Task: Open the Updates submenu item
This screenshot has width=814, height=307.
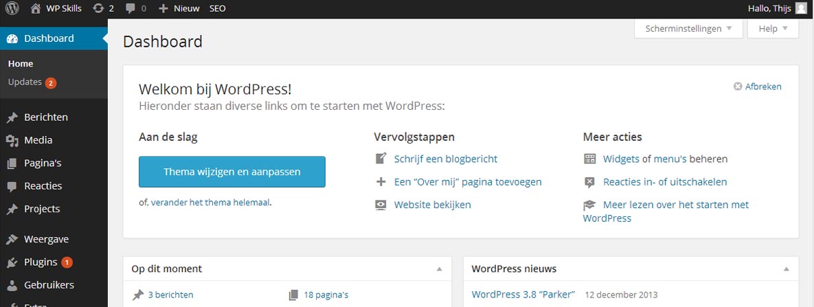Action: (25, 82)
